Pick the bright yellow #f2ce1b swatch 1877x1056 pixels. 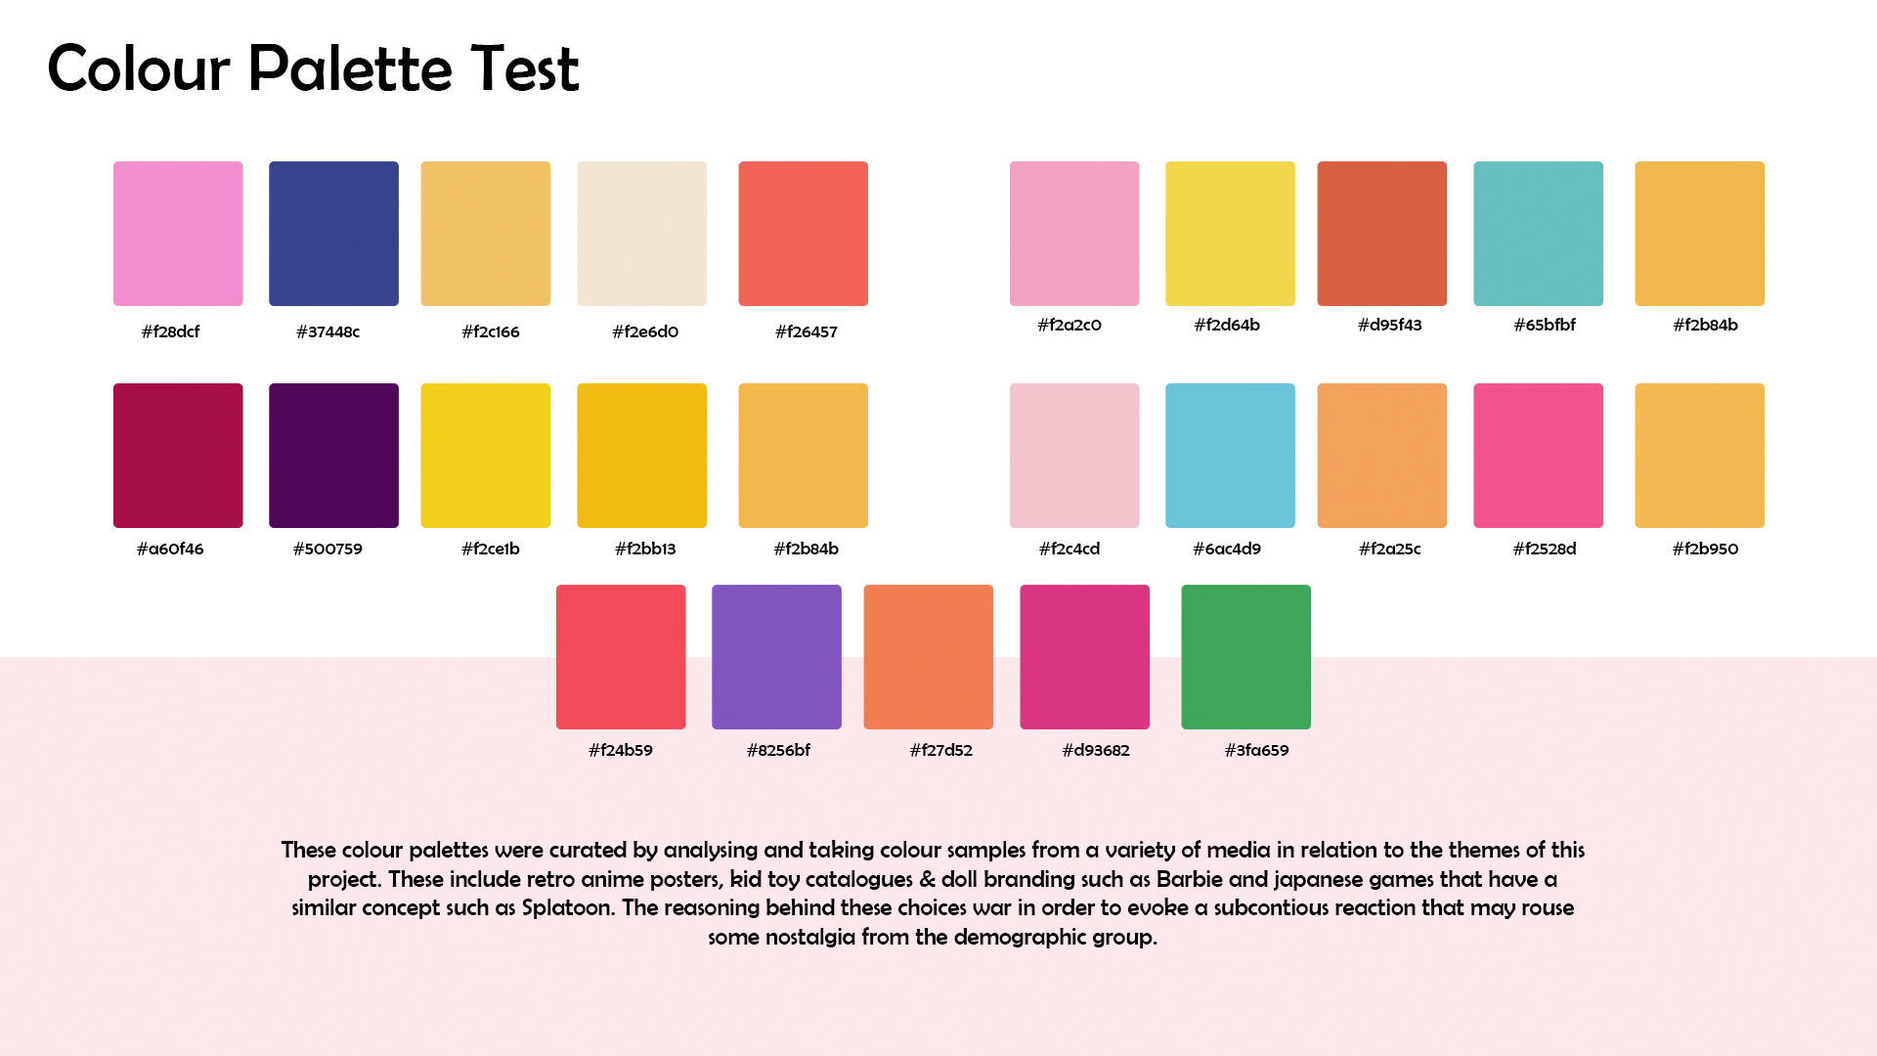pyautogui.click(x=485, y=456)
